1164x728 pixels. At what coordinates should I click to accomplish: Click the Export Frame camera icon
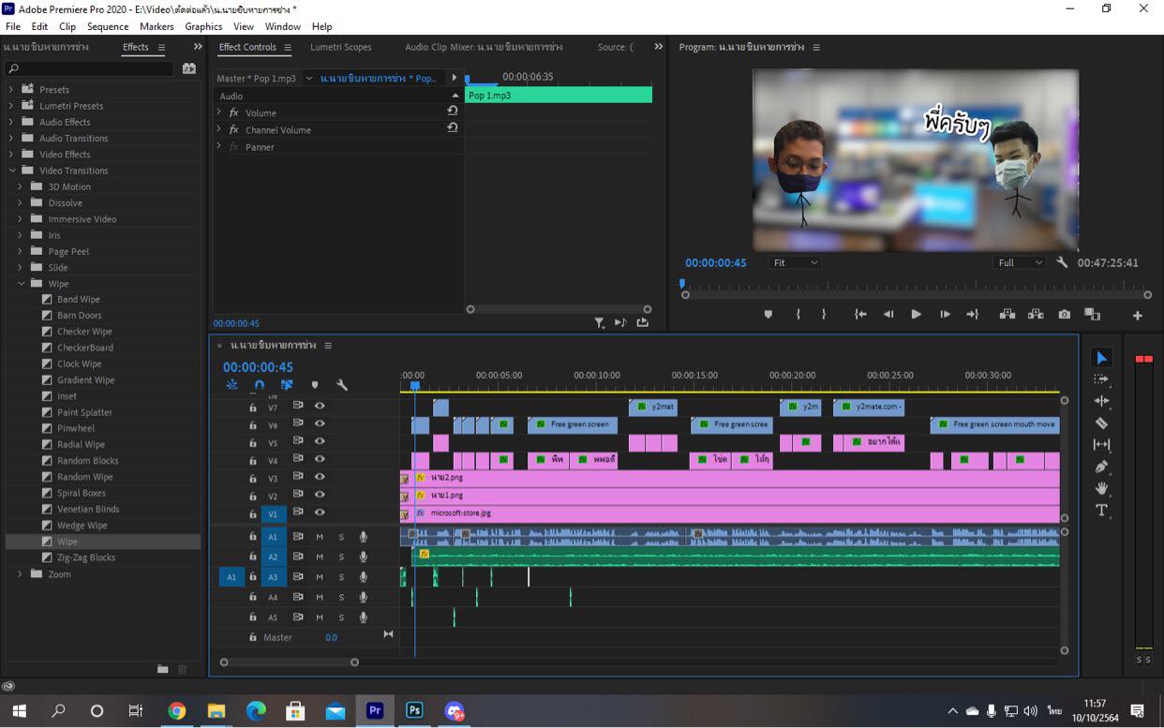point(1064,315)
